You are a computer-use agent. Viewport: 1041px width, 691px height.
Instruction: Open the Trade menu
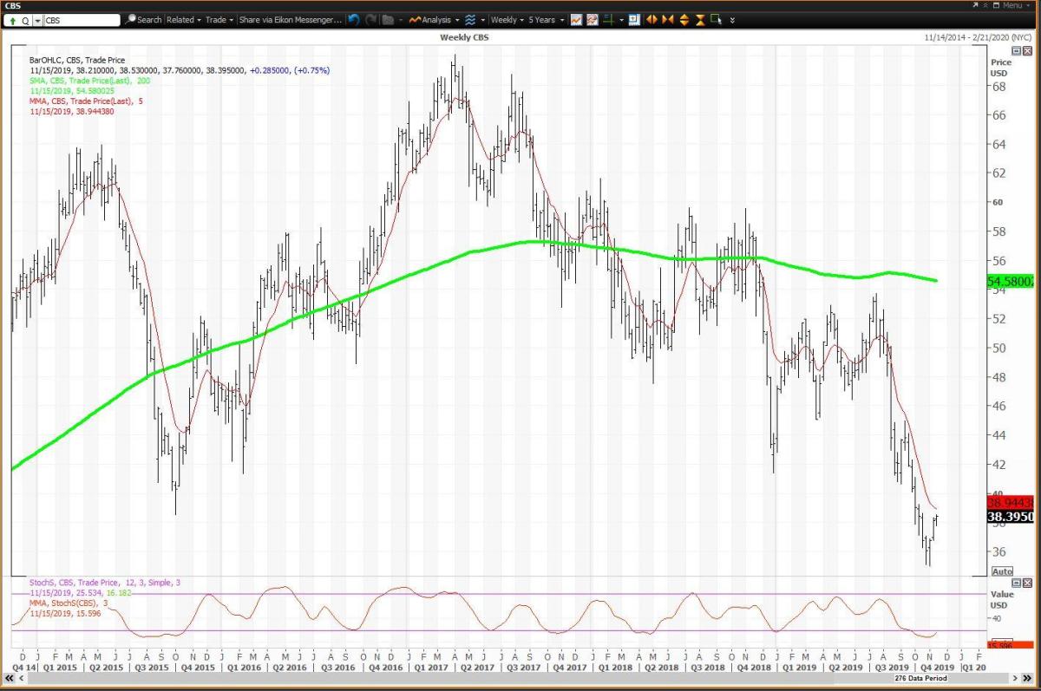(x=219, y=19)
